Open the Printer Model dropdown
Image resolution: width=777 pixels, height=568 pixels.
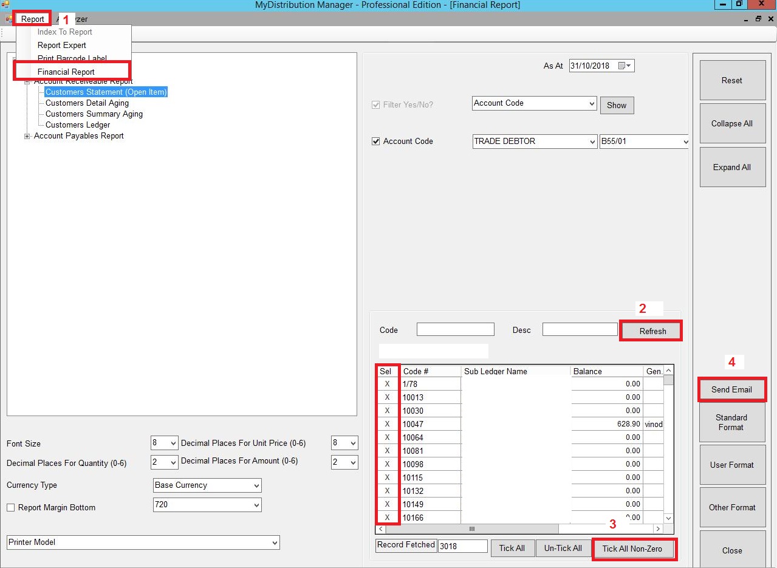(274, 542)
